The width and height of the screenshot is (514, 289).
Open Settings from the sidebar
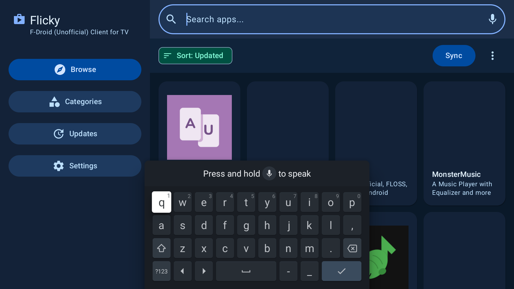tap(75, 166)
